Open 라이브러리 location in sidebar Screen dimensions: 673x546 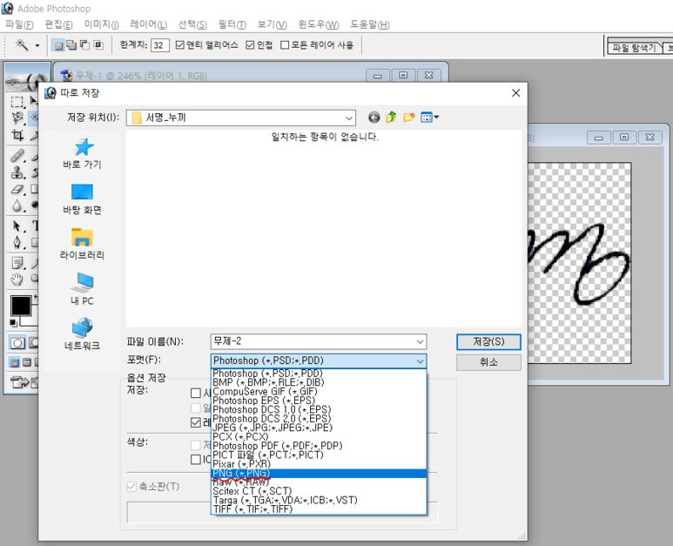tap(82, 244)
